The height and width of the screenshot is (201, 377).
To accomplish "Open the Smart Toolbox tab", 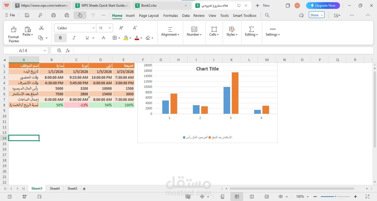I will click(x=244, y=16).
